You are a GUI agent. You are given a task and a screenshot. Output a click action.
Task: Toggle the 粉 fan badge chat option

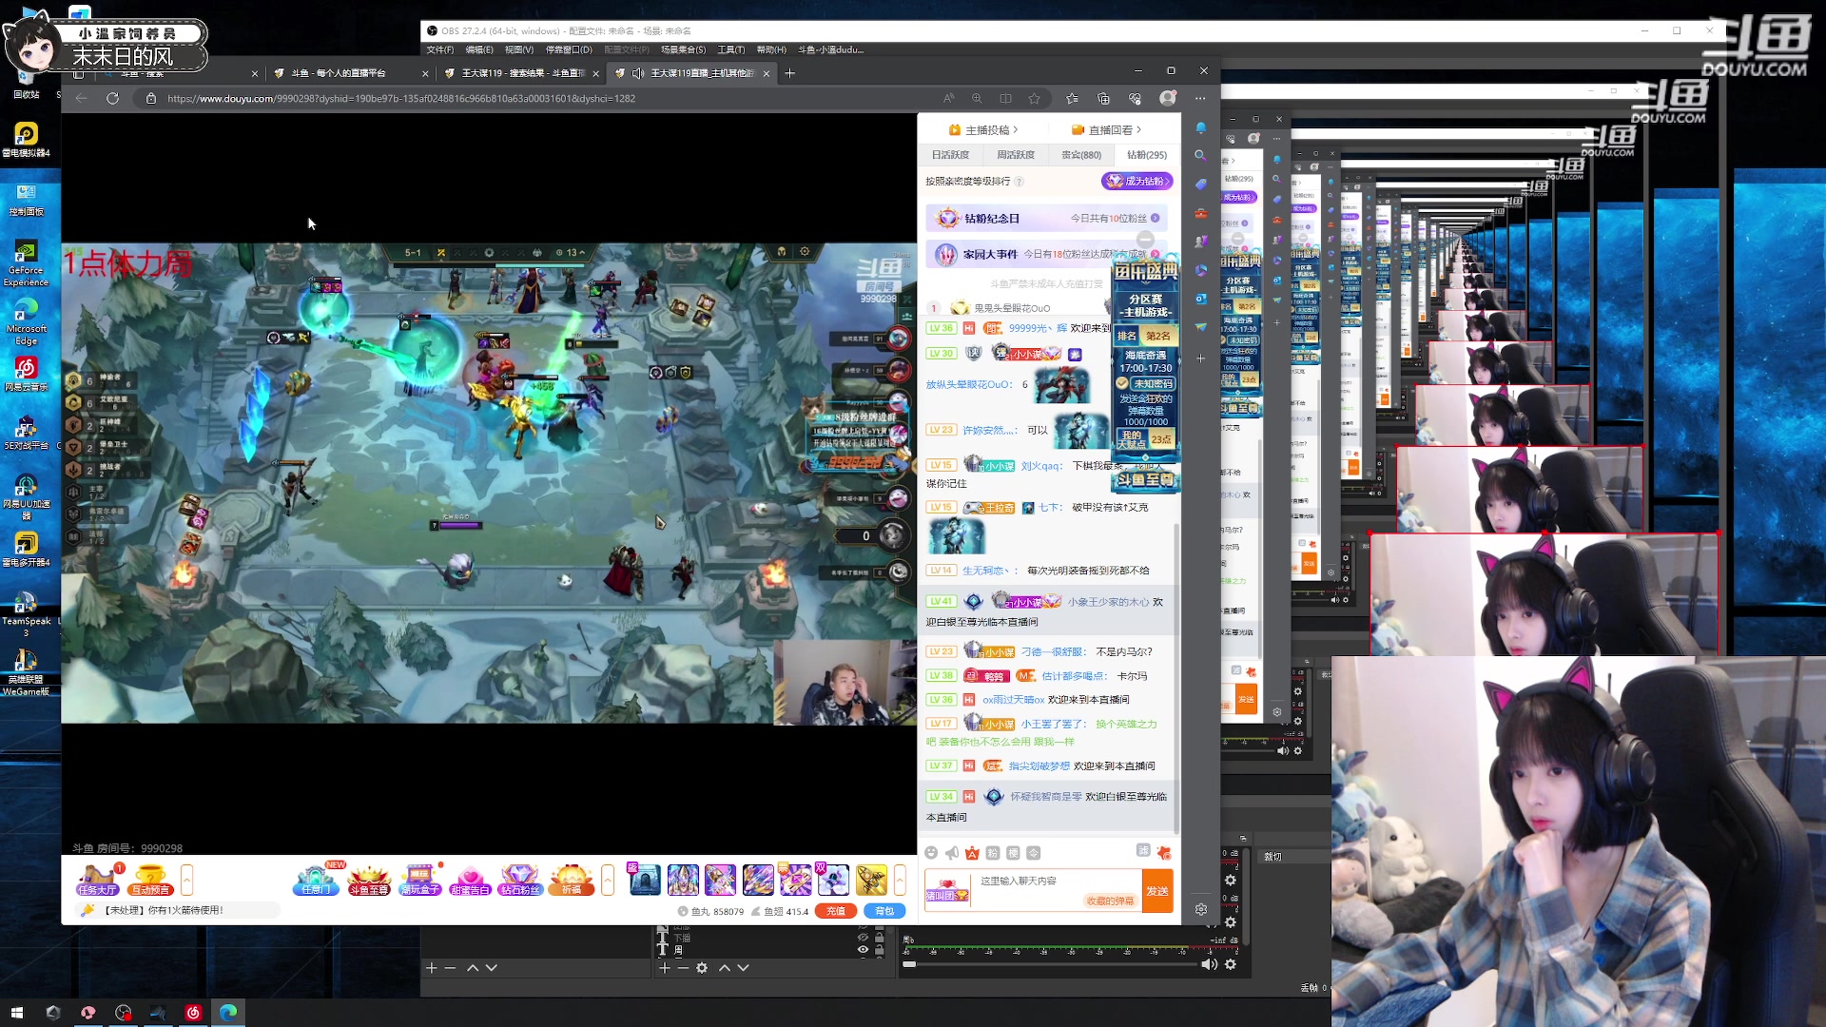993,853
